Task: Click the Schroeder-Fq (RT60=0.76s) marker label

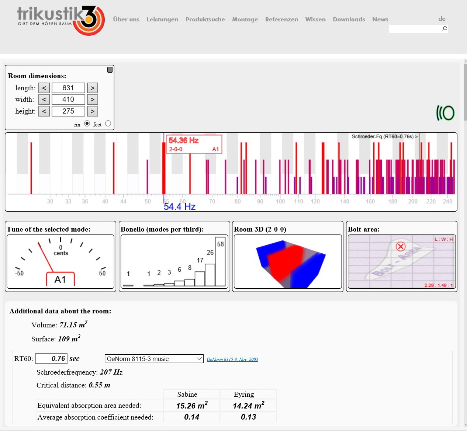Action: click(x=385, y=137)
